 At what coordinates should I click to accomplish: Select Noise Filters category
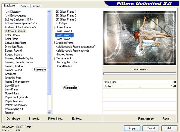coord(12,93)
